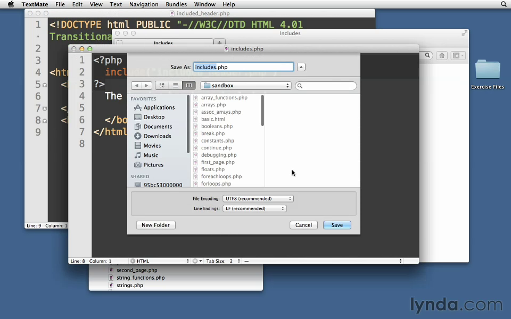Open the File menu
The image size is (511, 319).
coord(60,4)
